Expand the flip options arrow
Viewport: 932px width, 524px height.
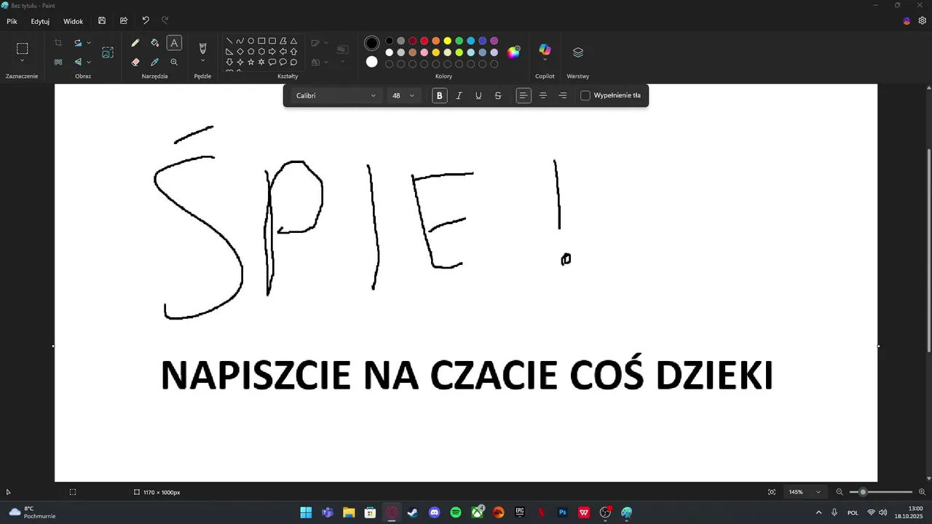(x=89, y=62)
